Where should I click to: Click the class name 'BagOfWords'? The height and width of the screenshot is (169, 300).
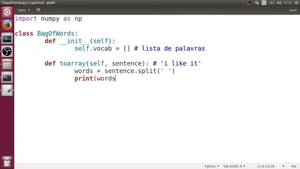point(56,33)
